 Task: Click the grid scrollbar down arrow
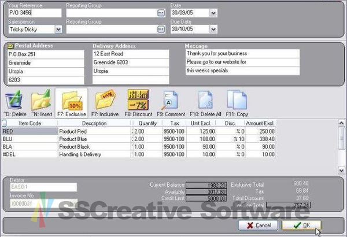(341, 171)
